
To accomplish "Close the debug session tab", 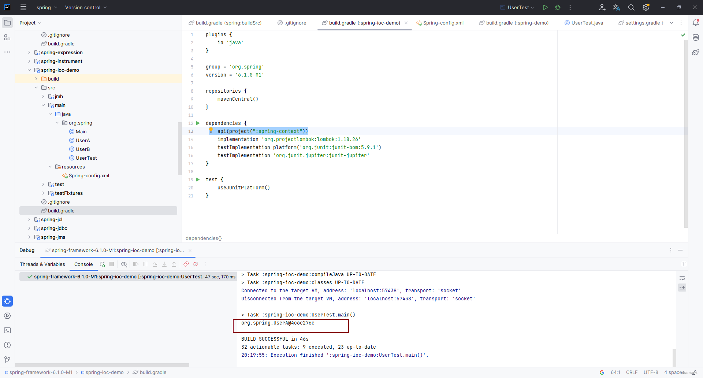I will [190, 251].
